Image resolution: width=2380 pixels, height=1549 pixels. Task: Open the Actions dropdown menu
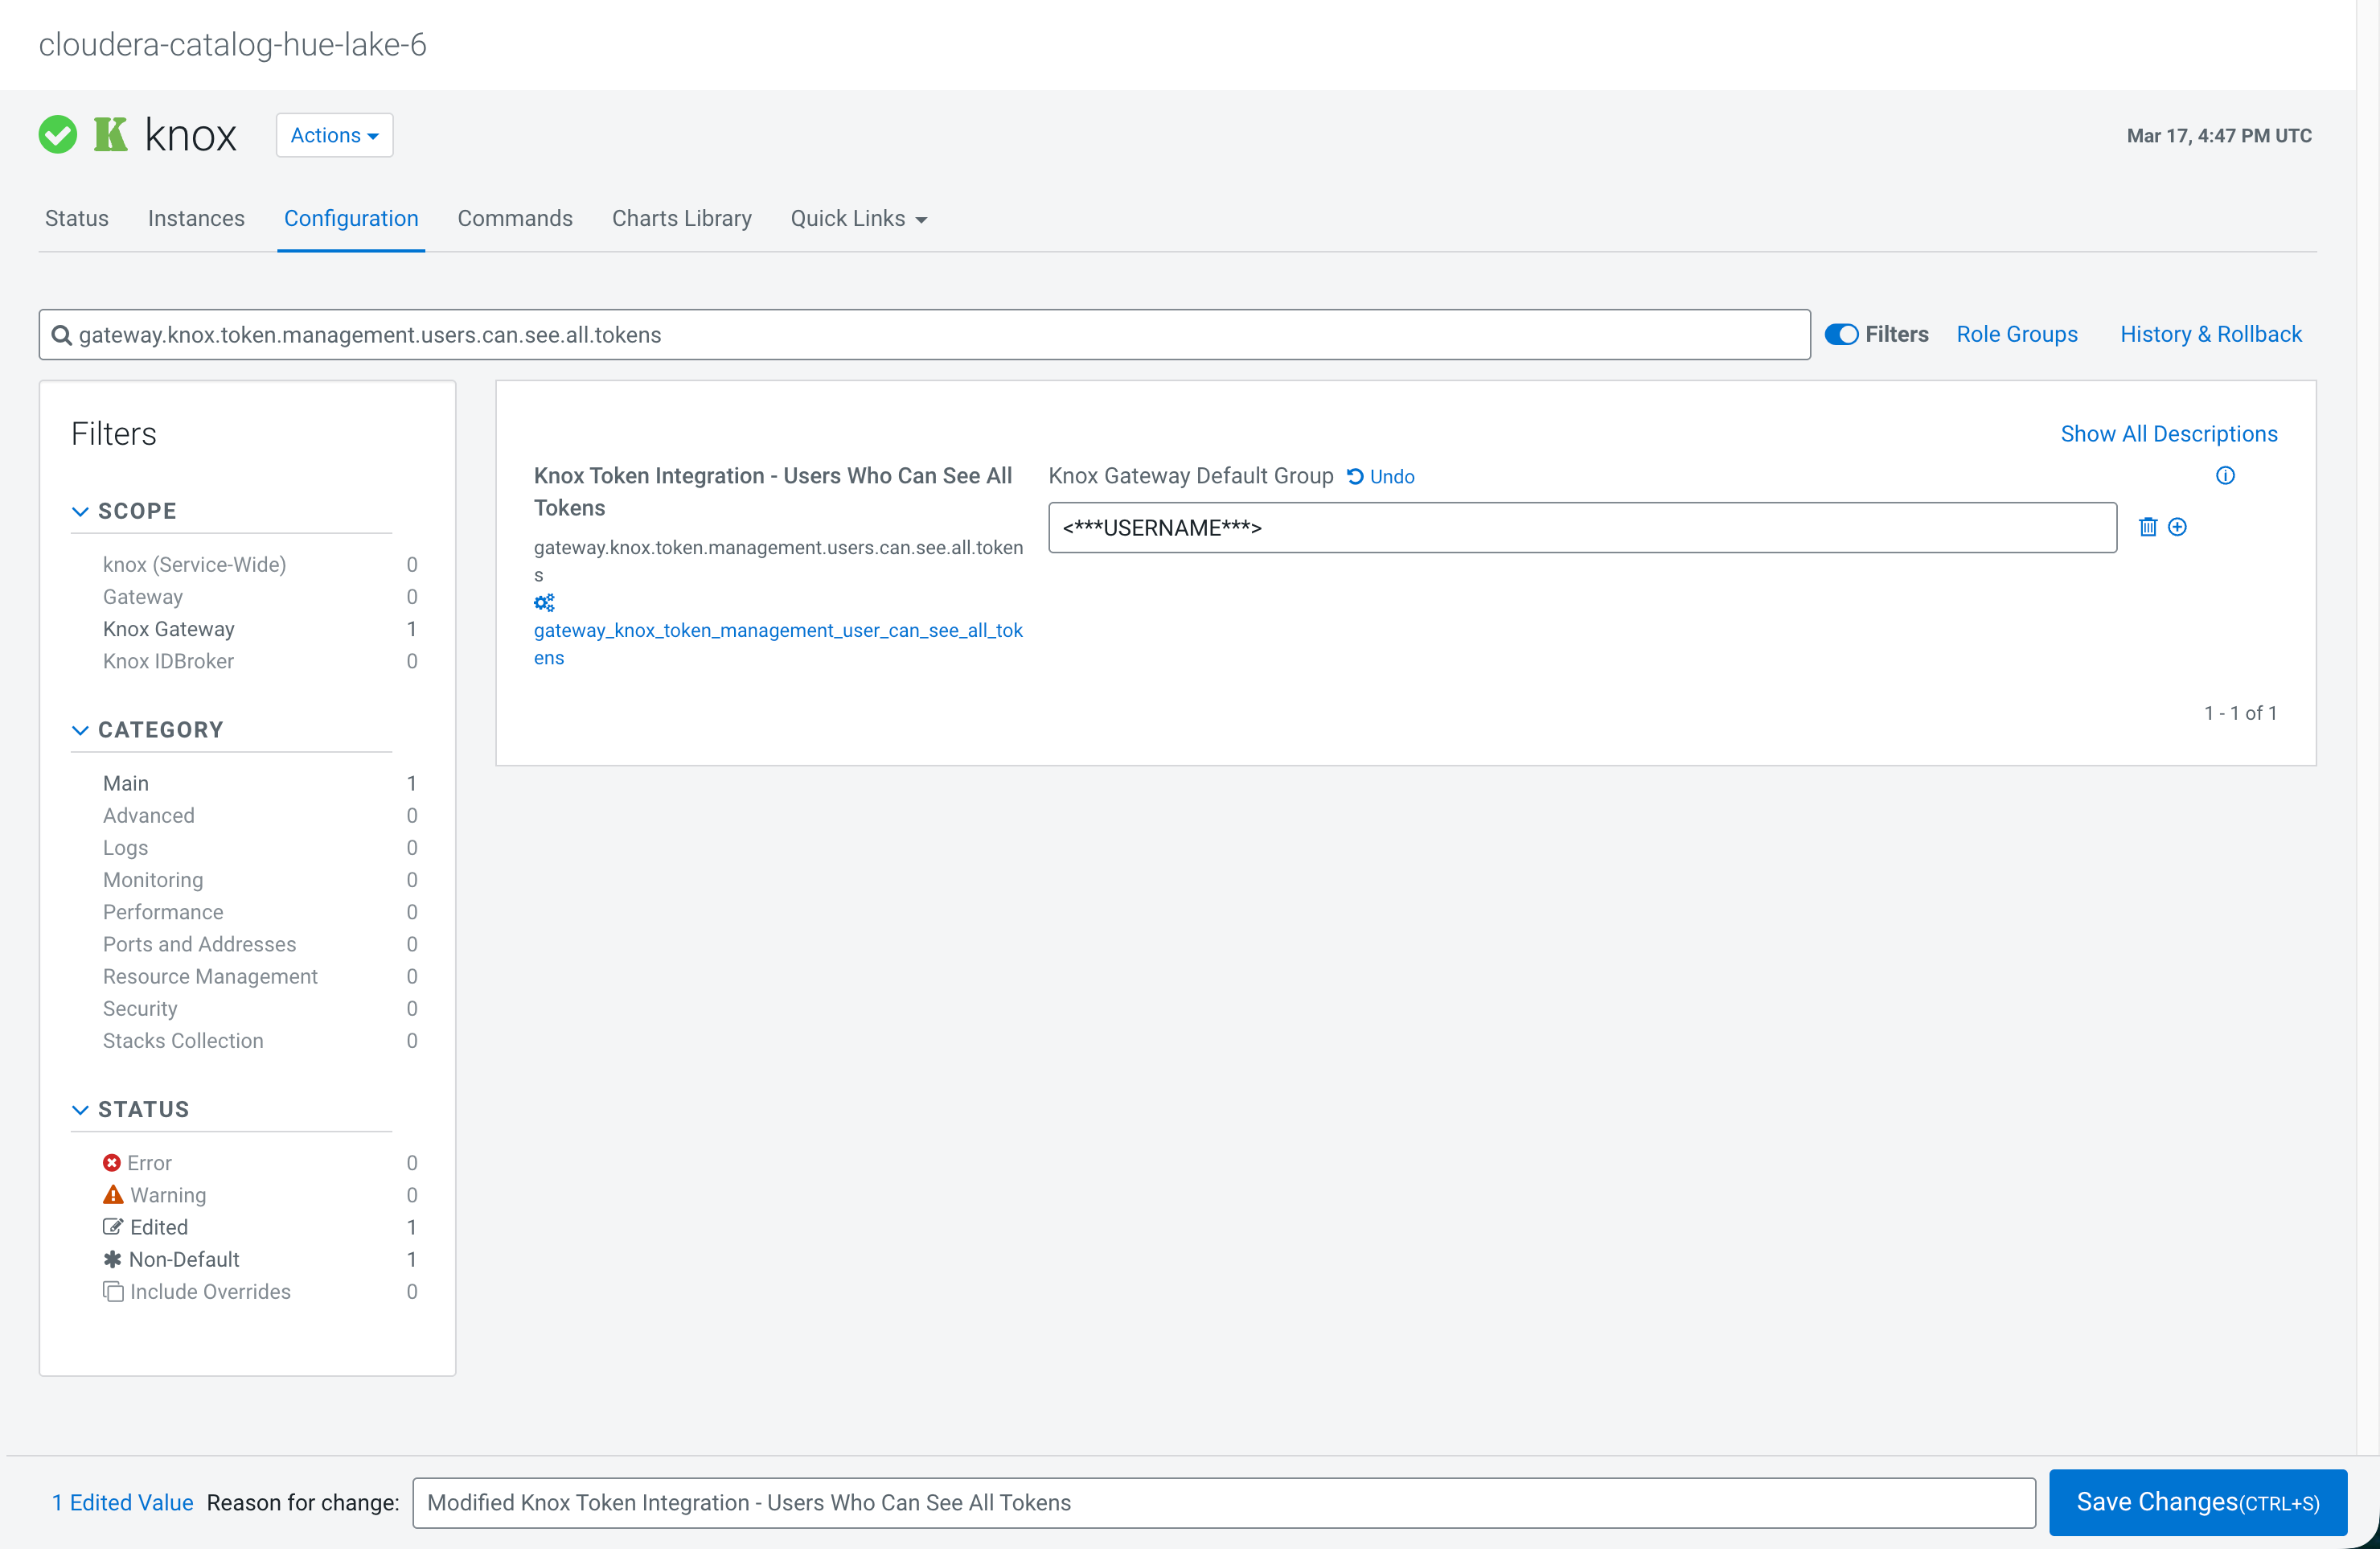334,135
